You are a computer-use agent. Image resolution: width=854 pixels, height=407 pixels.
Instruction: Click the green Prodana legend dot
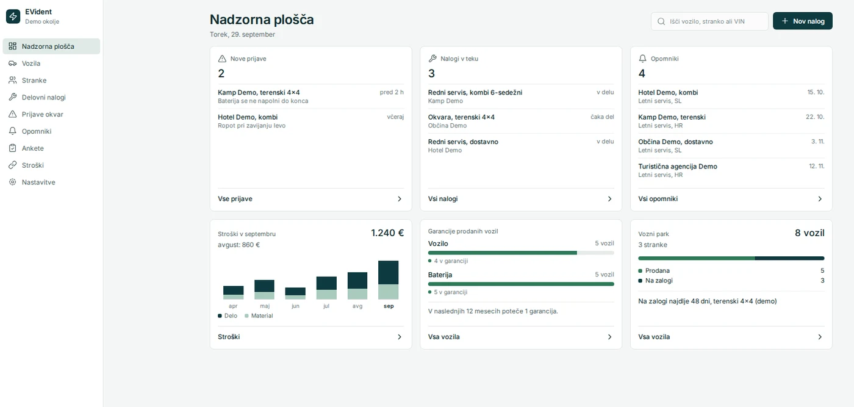pos(640,271)
